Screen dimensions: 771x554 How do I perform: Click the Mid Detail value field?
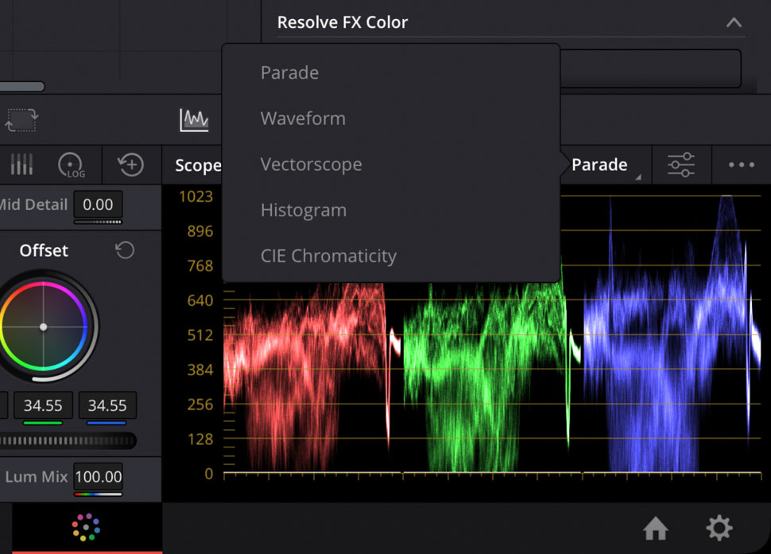coord(98,204)
